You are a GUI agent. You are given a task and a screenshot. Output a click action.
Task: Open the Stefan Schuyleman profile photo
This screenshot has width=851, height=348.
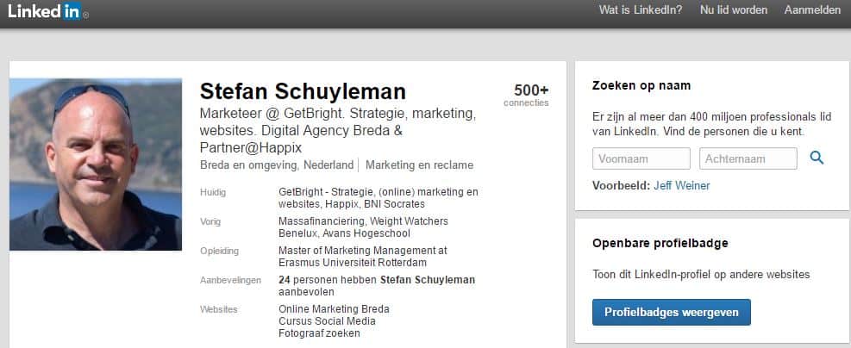click(96, 165)
